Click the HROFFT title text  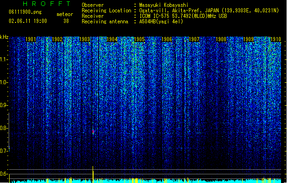click(x=47, y=4)
